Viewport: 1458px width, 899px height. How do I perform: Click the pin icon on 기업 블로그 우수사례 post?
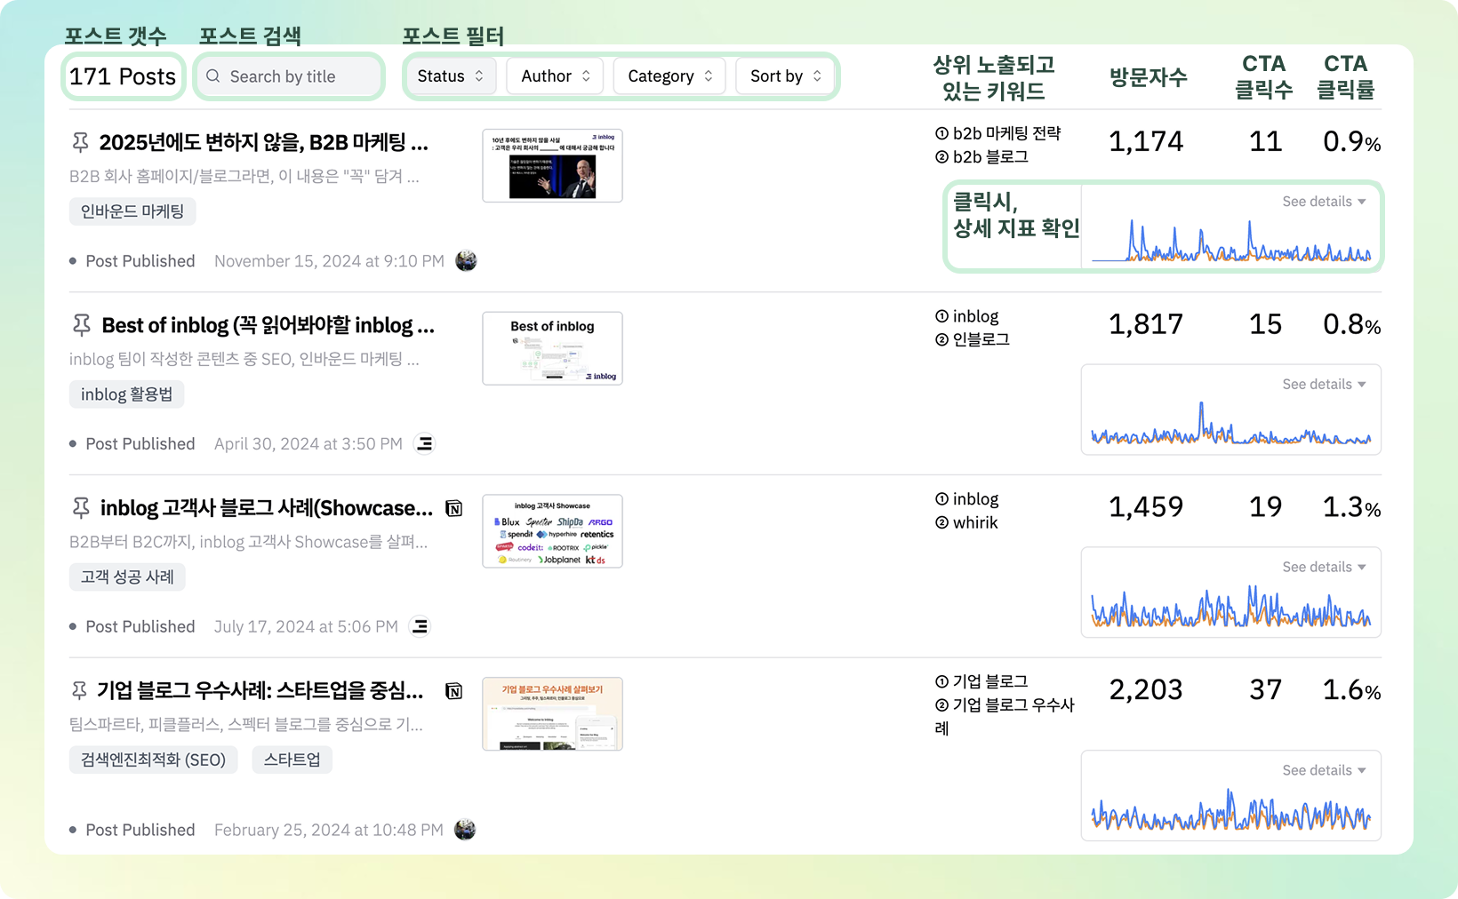pyautogui.click(x=79, y=690)
